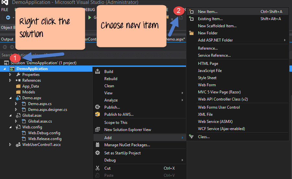The height and width of the screenshot is (179, 292).
Task: Expand the Properties tree node
Action: pyautogui.click(x=10, y=75)
